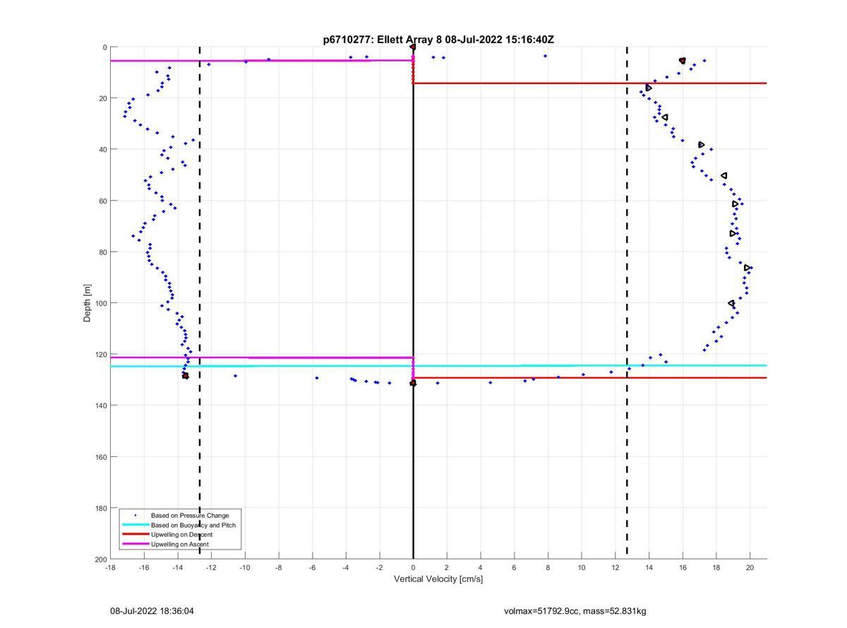Click the 12 velocity tick label
847x628 pixels.
[x=615, y=568]
